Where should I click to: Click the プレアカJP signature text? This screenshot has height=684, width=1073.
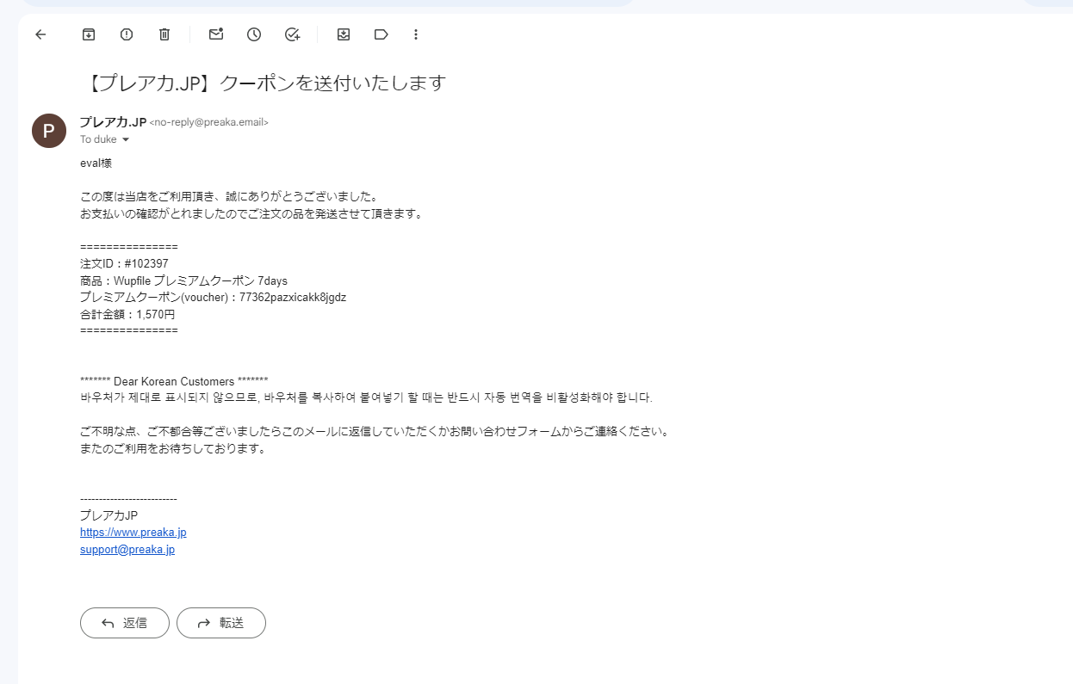(x=109, y=515)
